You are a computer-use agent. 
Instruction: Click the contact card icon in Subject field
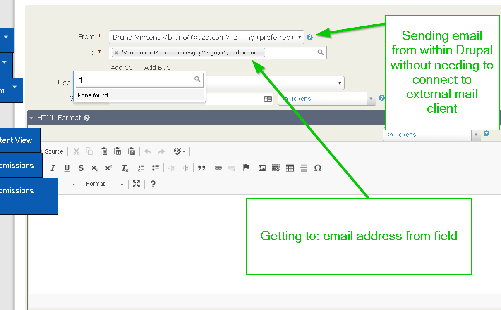click(268, 99)
